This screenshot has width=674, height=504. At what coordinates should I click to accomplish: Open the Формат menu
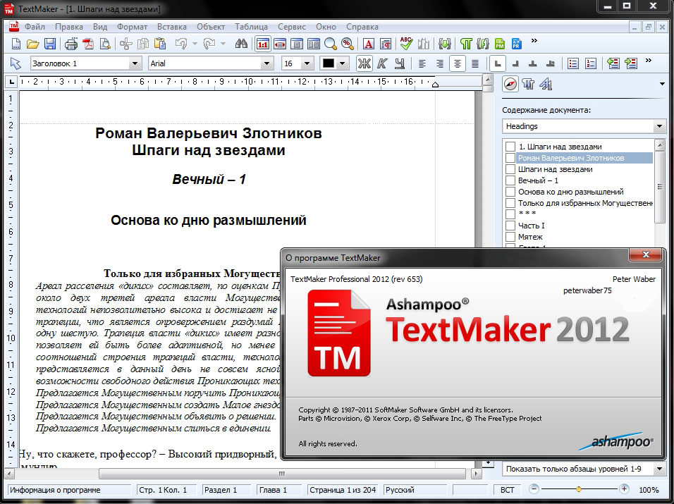click(x=132, y=27)
